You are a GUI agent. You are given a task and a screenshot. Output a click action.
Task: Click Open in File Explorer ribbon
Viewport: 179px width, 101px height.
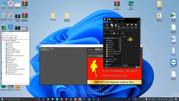tap(132, 26)
